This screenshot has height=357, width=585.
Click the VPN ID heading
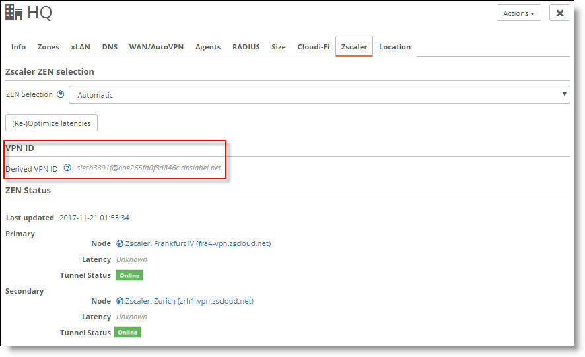click(x=20, y=148)
